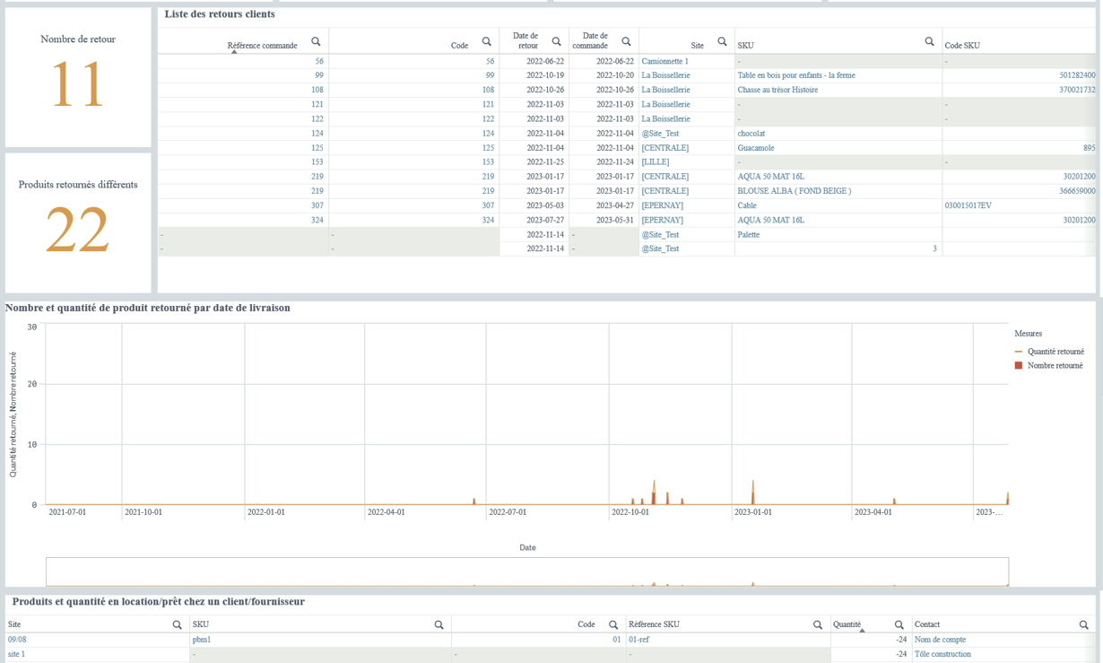Open Code search in location/prêt table

613,624
